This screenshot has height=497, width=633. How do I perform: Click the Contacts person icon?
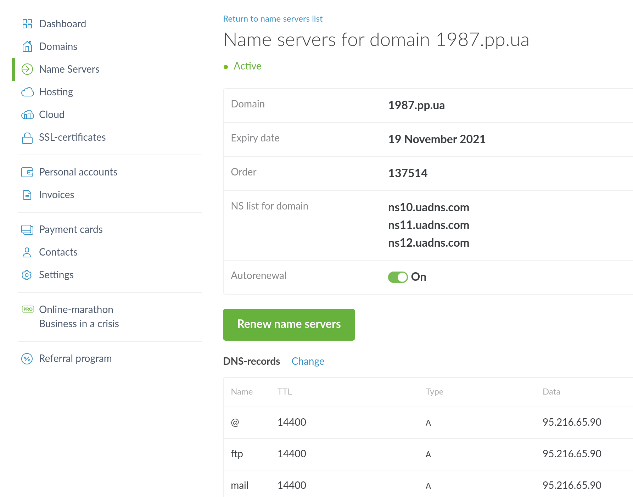click(x=27, y=252)
